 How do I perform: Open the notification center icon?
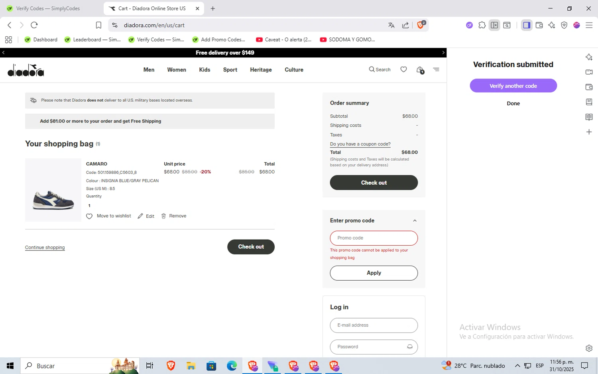pos(584,366)
